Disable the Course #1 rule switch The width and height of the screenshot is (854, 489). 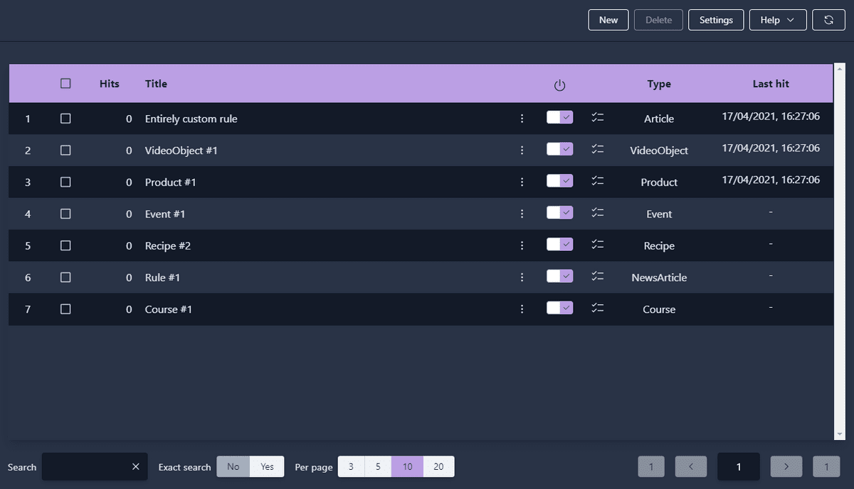pos(560,308)
